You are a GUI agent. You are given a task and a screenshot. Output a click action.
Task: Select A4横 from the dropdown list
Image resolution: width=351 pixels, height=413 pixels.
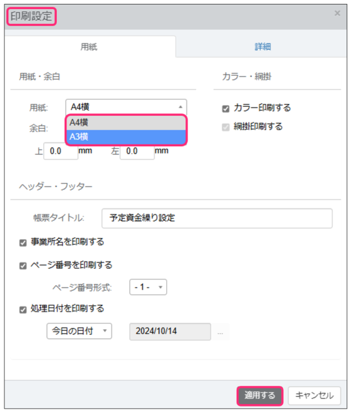tap(126, 122)
